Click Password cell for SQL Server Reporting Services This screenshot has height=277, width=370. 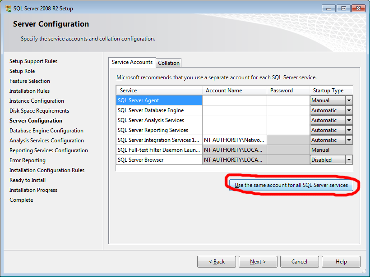[287, 130]
